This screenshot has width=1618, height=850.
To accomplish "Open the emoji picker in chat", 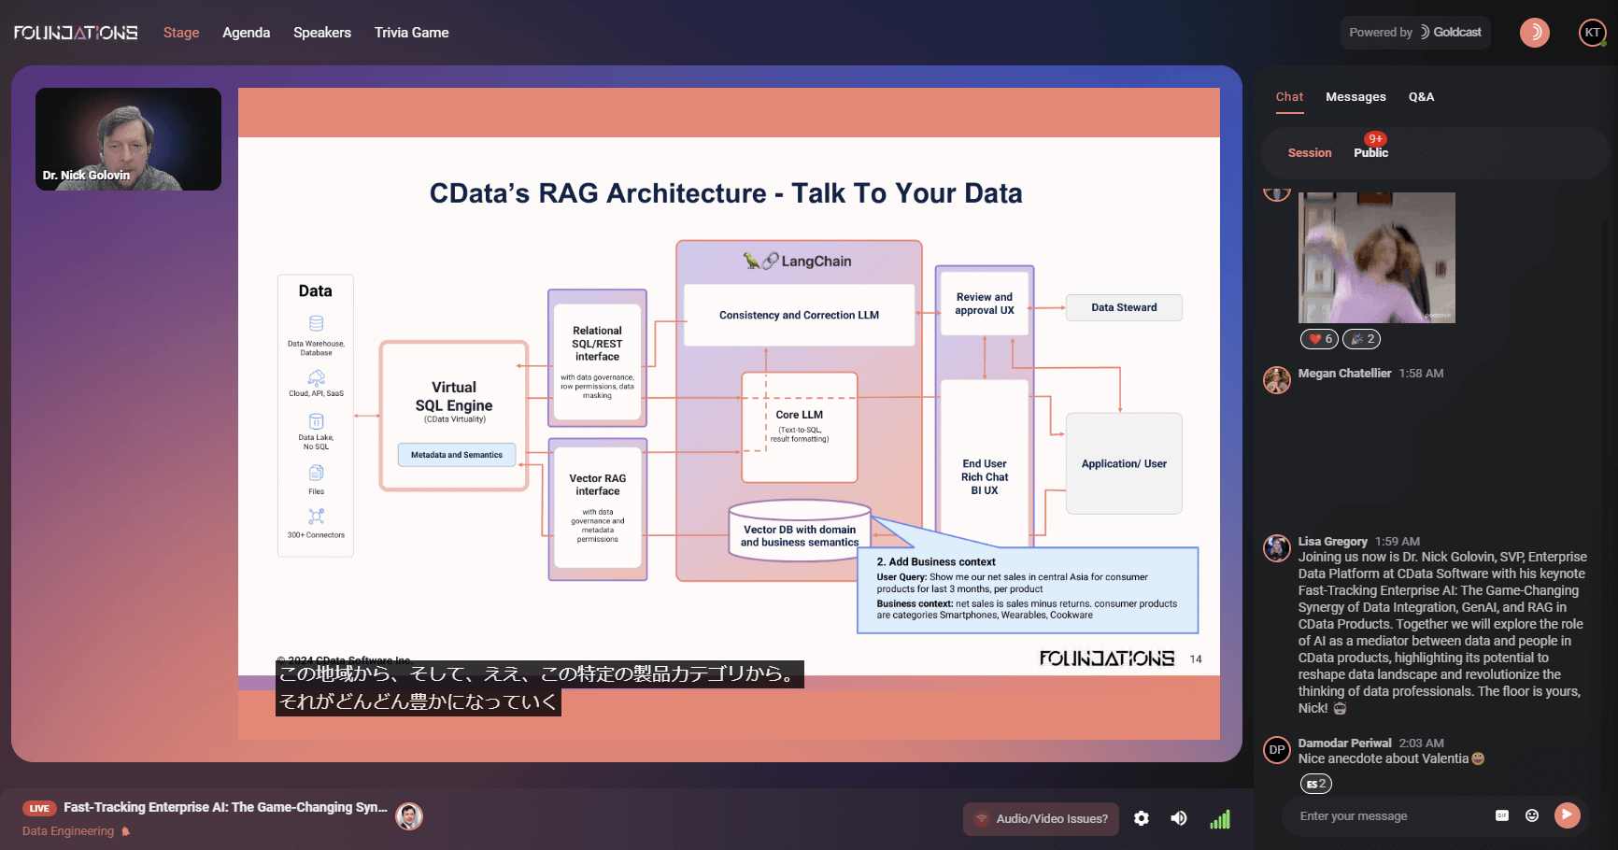I will coord(1532,815).
